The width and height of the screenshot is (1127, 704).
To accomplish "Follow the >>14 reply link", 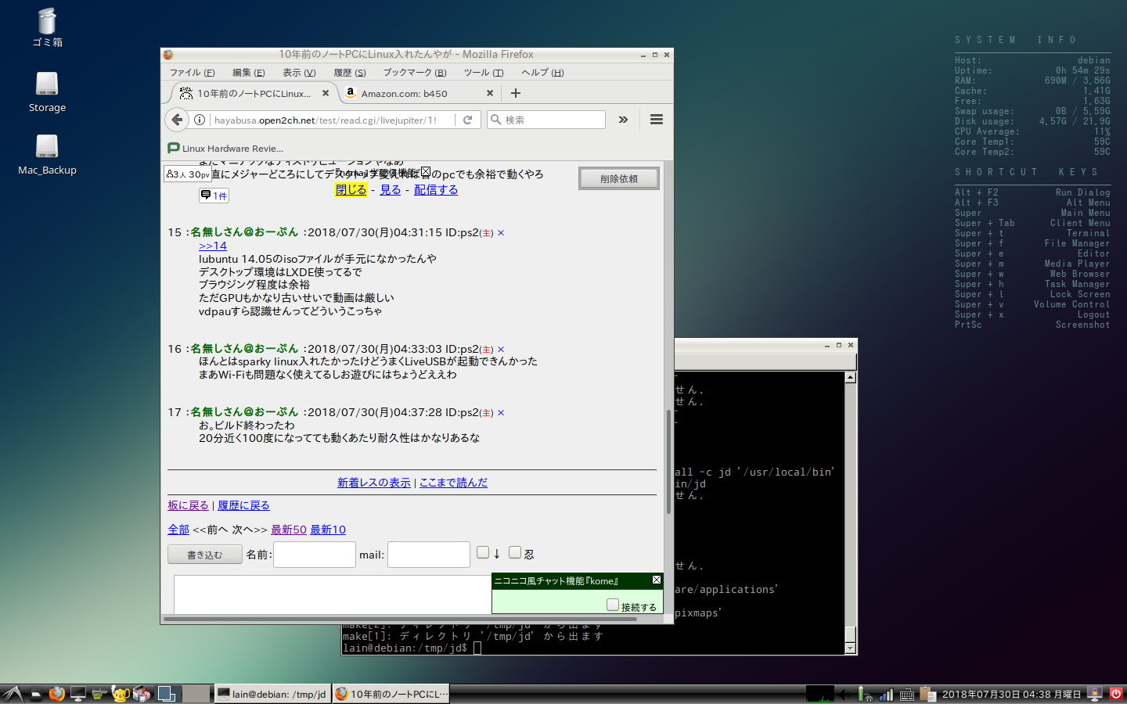I will [x=213, y=246].
